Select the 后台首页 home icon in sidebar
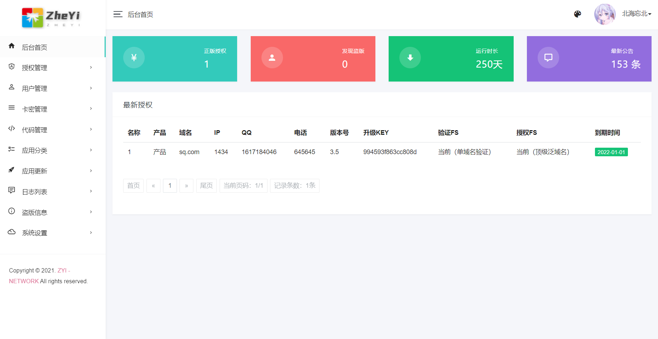 click(x=11, y=45)
